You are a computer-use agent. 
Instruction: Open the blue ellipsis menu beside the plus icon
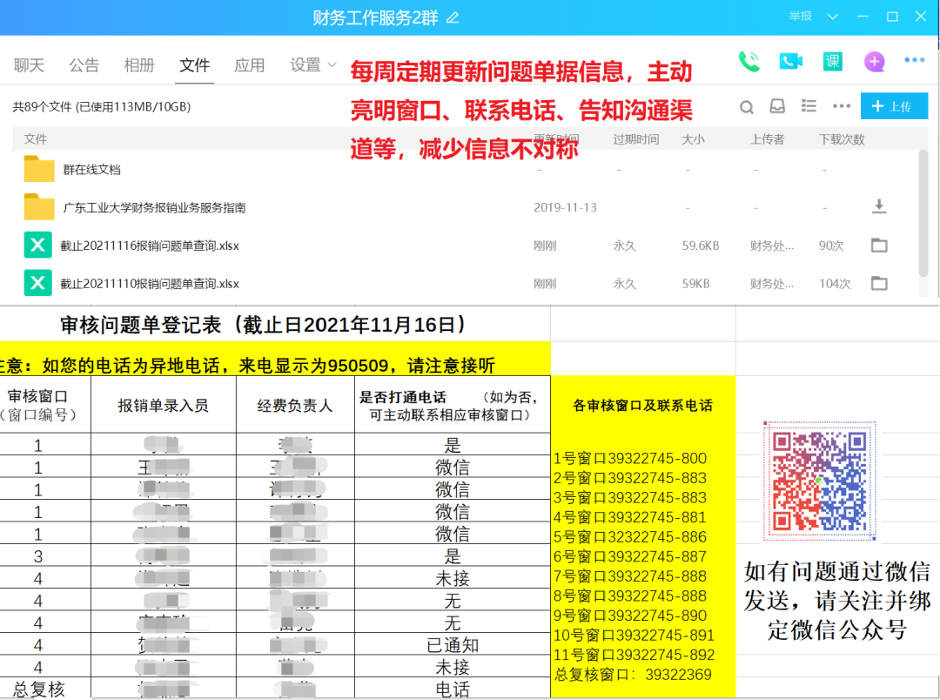point(914,60)
